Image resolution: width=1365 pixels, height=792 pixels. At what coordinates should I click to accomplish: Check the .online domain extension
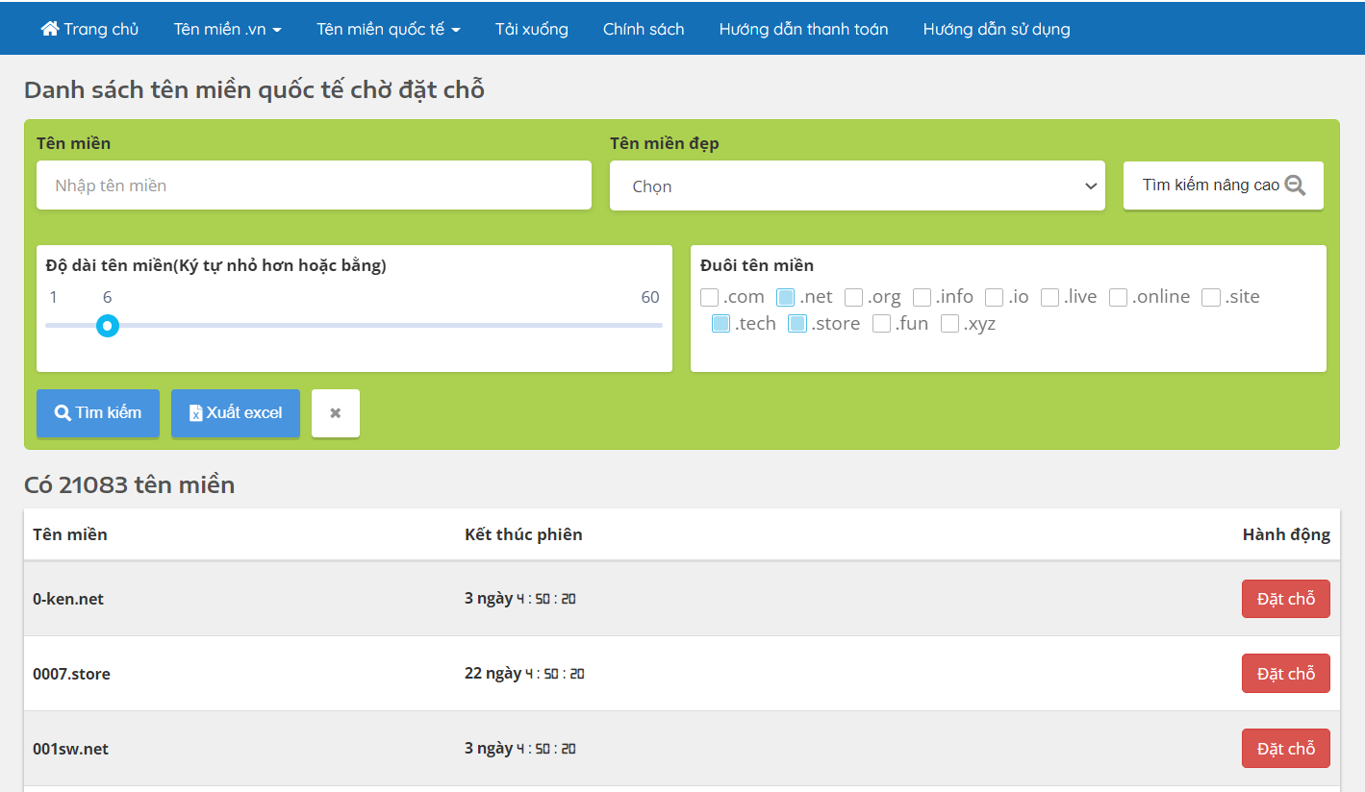[1118, 297]
